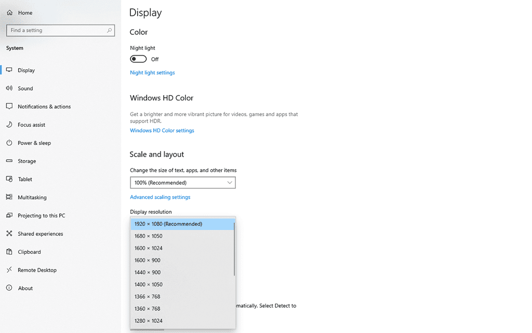Select 1600 × 900 from resolution list

[147, 260]
